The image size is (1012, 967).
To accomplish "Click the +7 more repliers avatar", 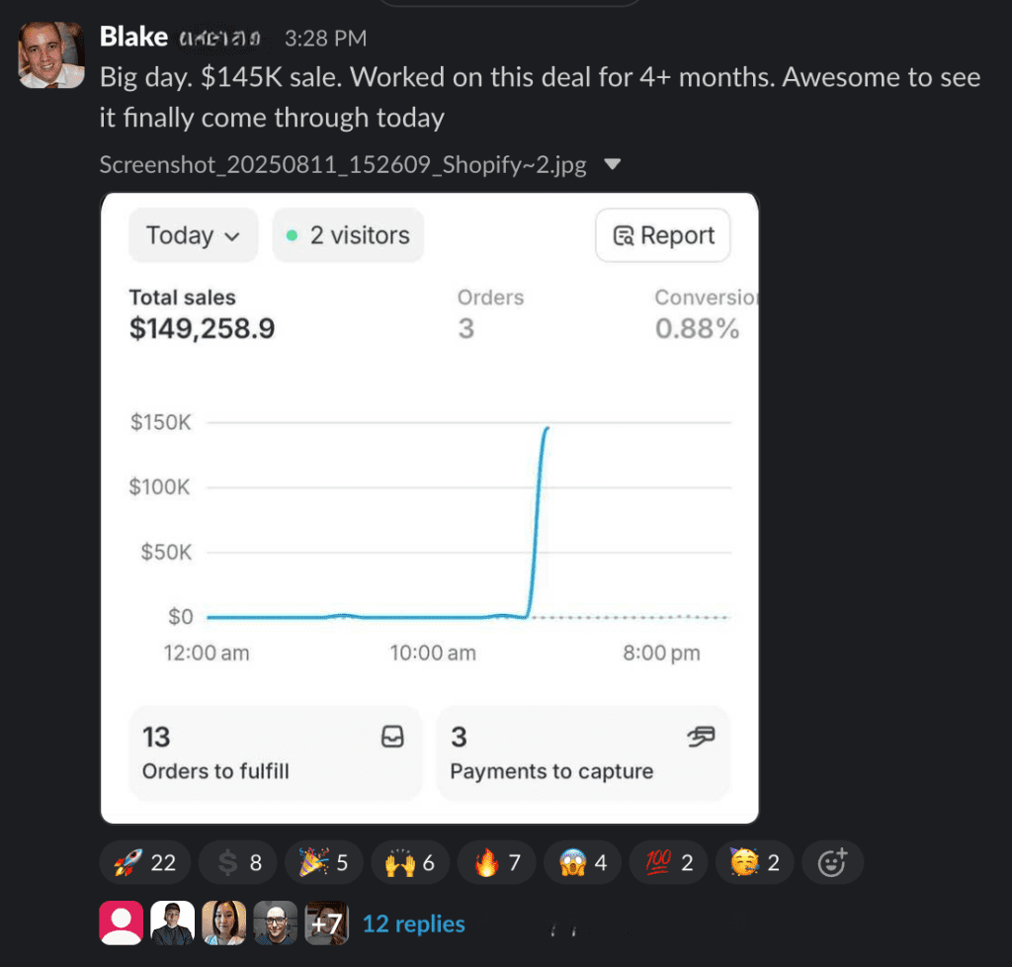I will click(x=326, y=923).
